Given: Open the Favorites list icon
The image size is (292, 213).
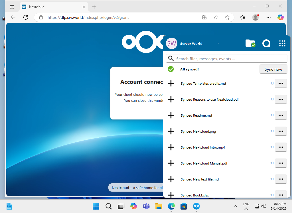Looking at the screenshot, I should [x=242, y=17].
